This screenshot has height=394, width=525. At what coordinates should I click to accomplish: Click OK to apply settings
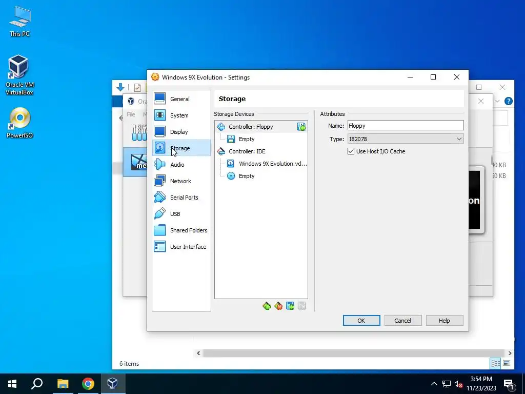coord(361,321)
